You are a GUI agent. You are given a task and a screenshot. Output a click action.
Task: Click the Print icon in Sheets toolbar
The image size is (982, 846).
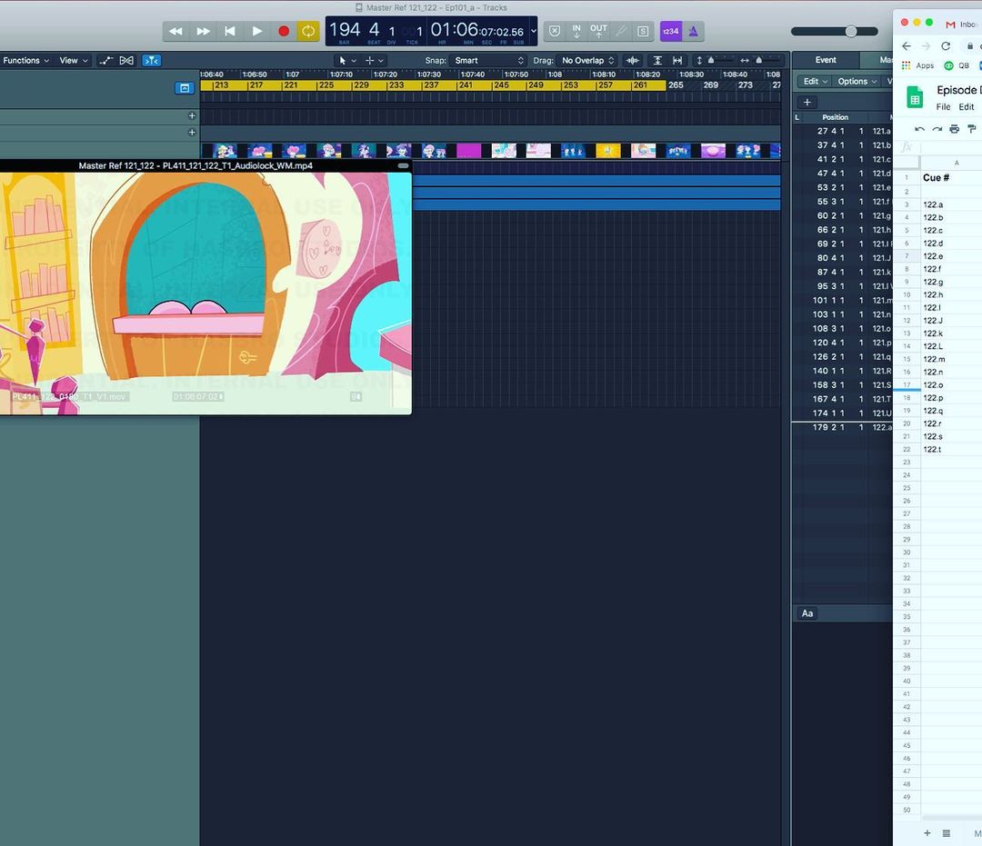[x=954, y=129]
